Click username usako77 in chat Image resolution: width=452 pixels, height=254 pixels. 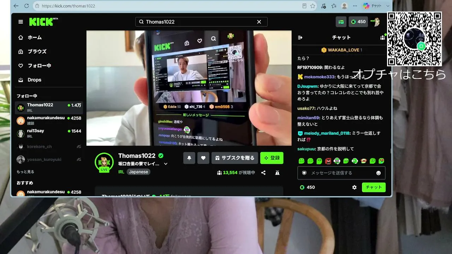(306, 108)
